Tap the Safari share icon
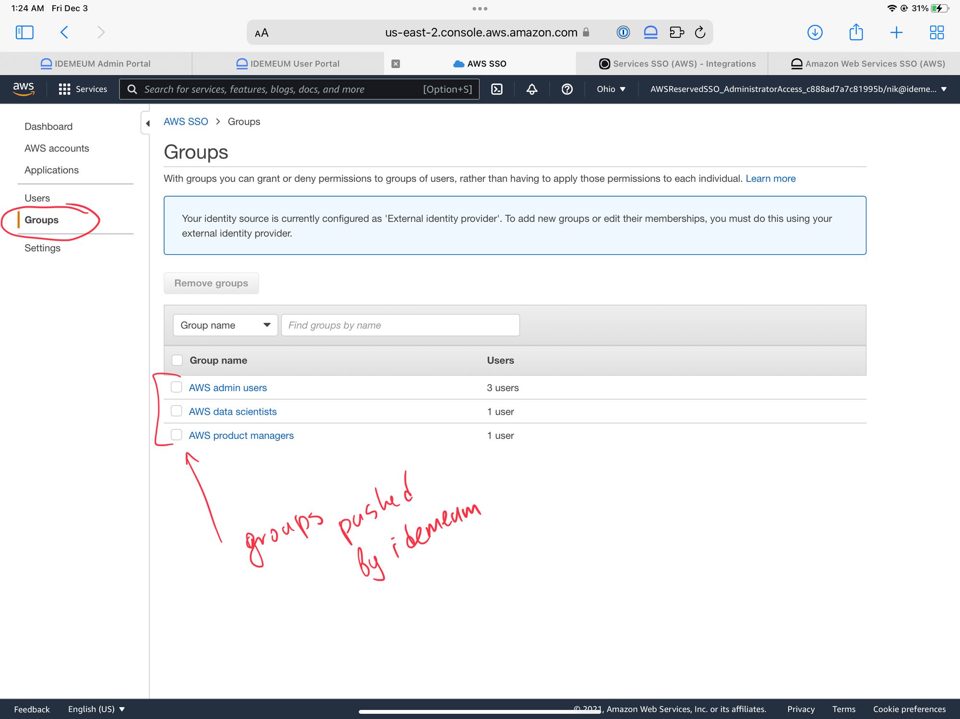 pyautogui.click(x=856, y=32)
